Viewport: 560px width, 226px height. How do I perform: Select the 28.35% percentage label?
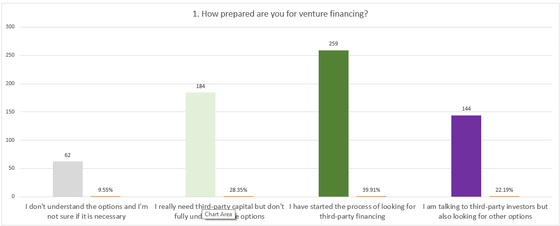(238, 190)
